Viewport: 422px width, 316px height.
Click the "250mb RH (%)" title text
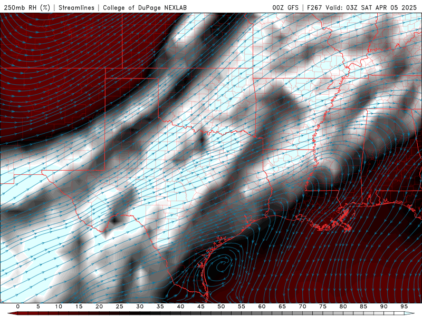(x=27, y=7)
